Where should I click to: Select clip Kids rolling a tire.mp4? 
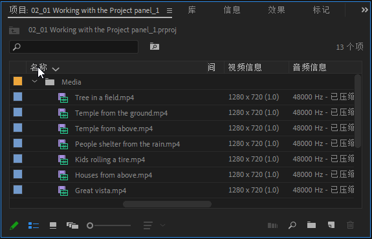coord(110,160)
